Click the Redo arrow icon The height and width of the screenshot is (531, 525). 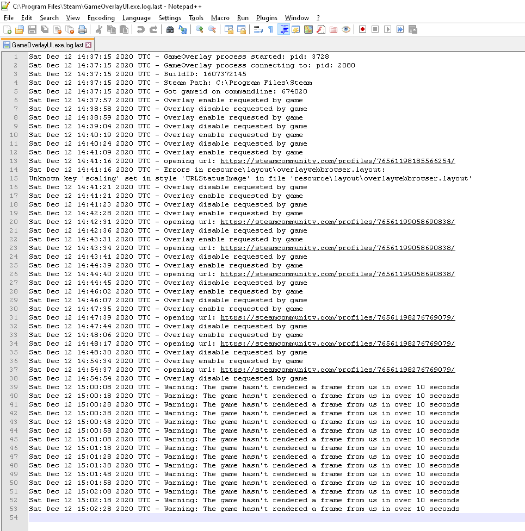coord(153,30)
